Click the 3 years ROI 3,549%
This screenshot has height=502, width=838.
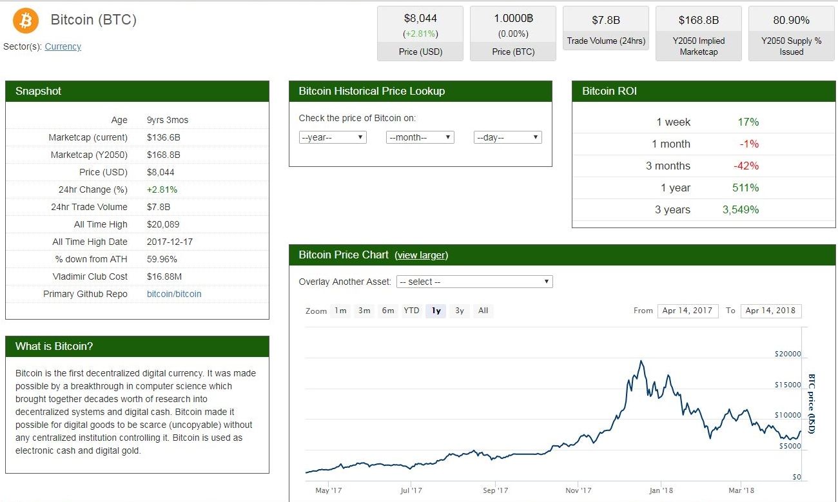point(741,209)
